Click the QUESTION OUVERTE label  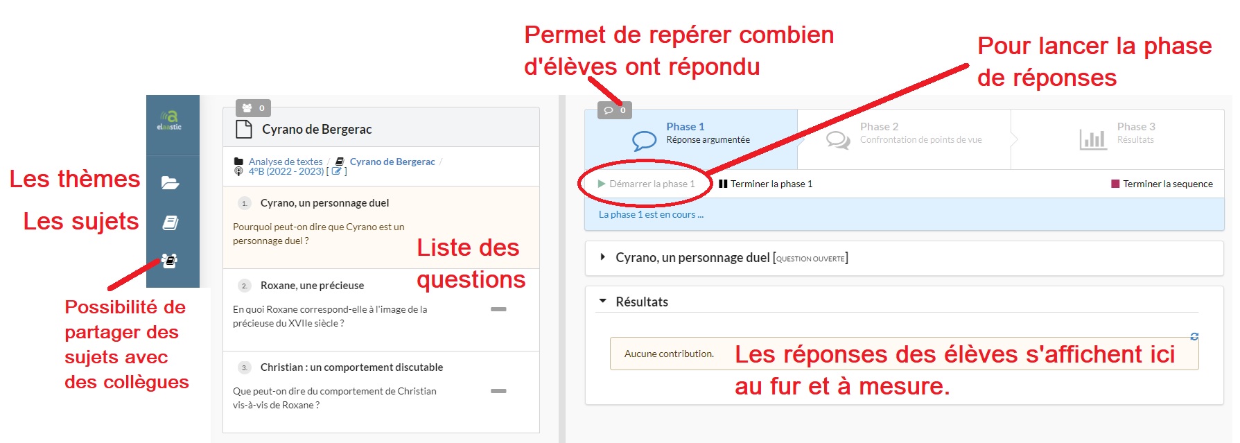coord(810,259)
